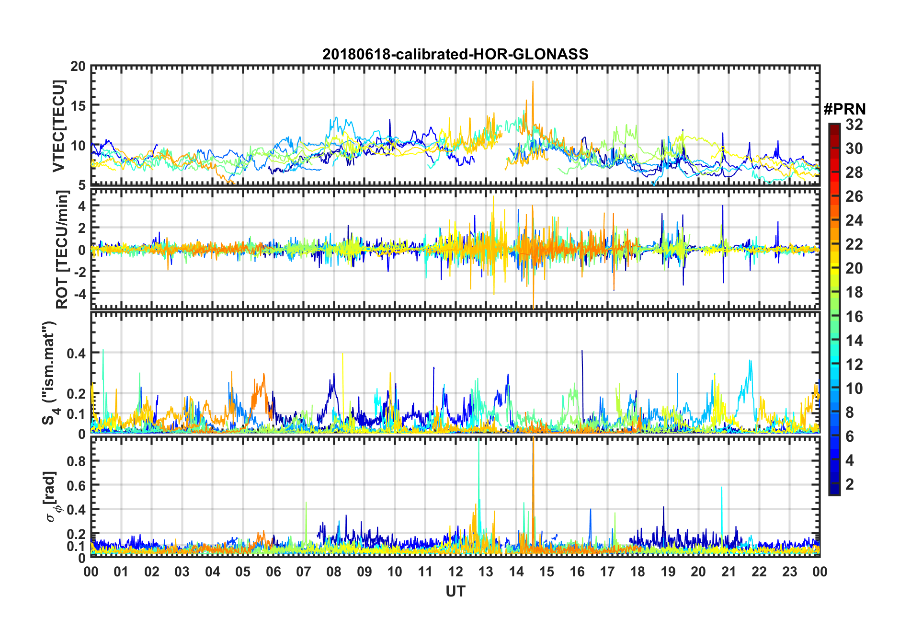The height and width of the screenshot is (619, 911).
Task: Click VTEC axis tick value 5
Action: click(x=81, y=185)
